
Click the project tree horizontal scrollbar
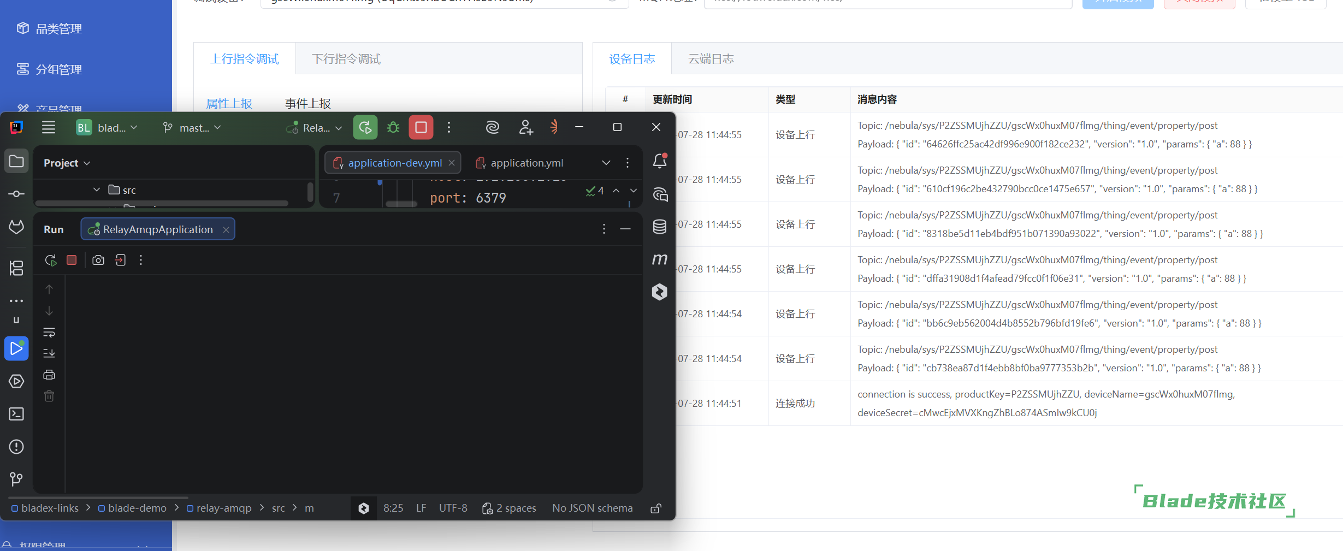coord(162,203)
